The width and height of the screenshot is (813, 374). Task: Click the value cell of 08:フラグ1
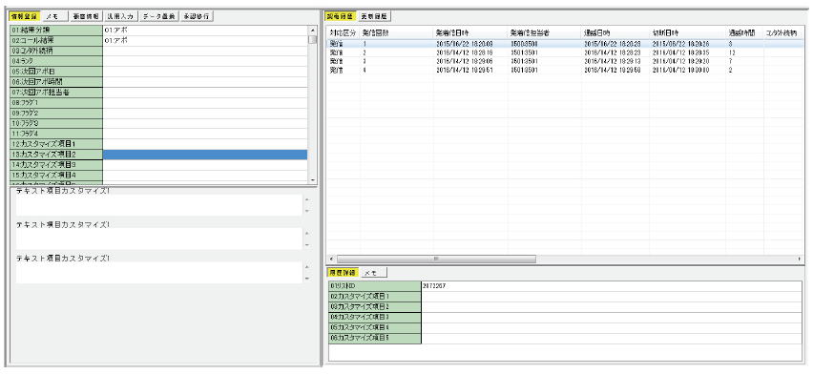(x=205, y=103)
